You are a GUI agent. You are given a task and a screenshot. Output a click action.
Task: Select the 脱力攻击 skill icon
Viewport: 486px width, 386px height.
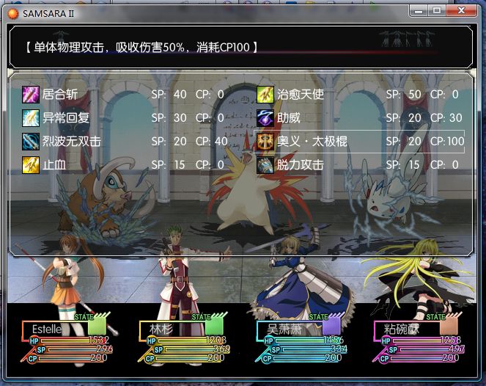tap(265, 165)
